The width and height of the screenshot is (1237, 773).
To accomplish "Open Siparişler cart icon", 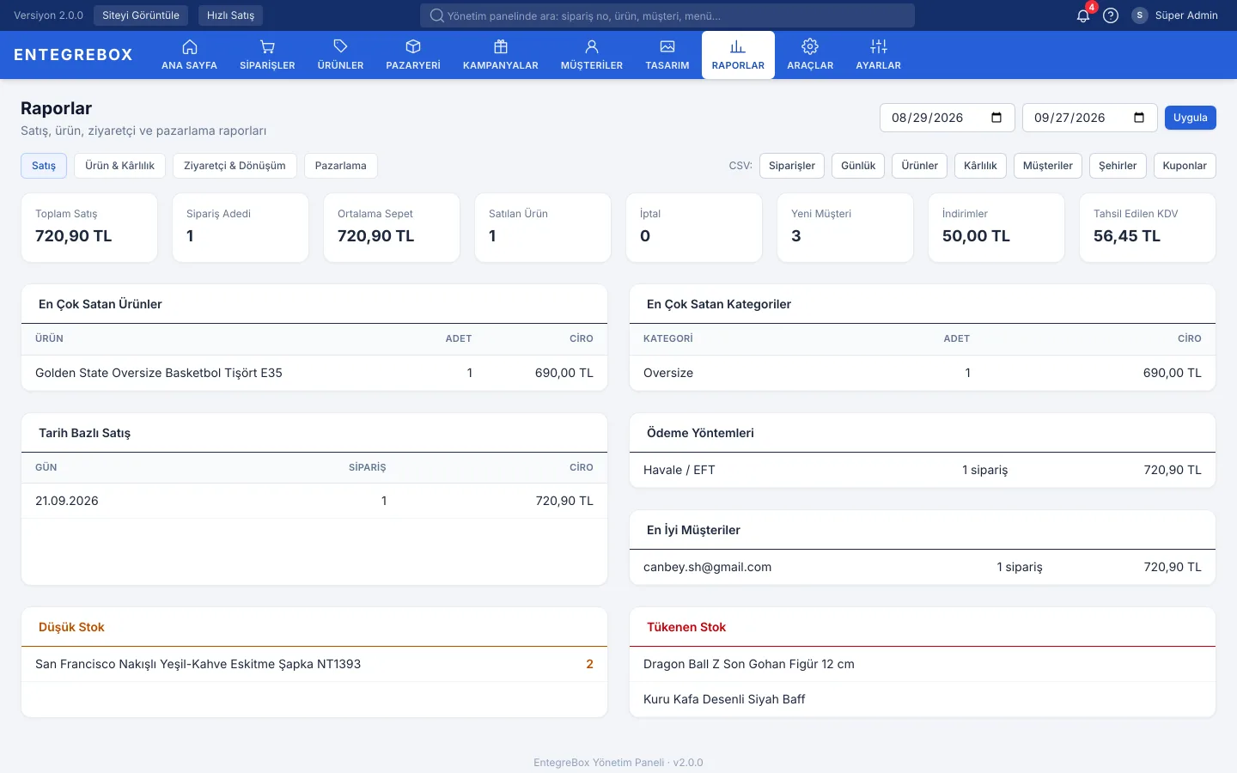I will pos(267,46).
